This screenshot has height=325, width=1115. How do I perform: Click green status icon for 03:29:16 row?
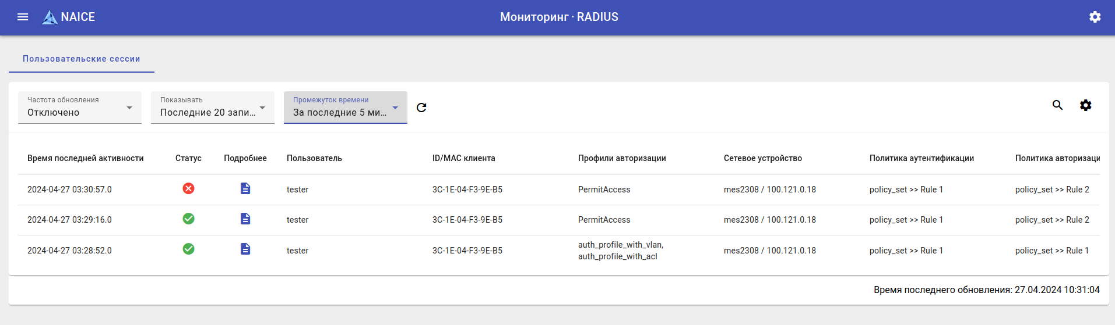188,219
